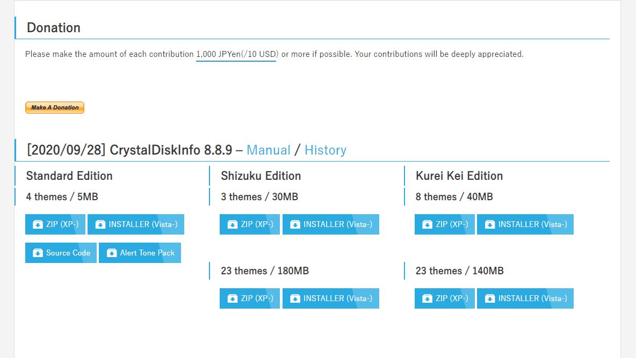Click the '23 themes / 140MB' text

tap(460, 271)
